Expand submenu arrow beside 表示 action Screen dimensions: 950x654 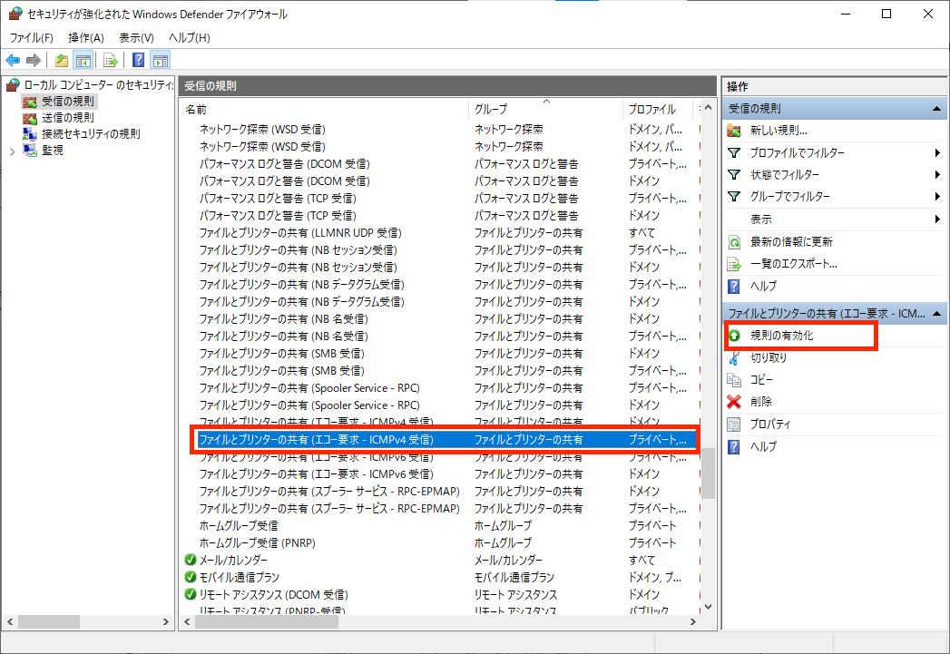(x=937, y=220)
